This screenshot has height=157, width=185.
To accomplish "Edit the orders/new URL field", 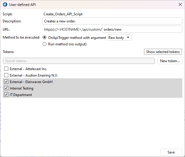I will (142, 29).
